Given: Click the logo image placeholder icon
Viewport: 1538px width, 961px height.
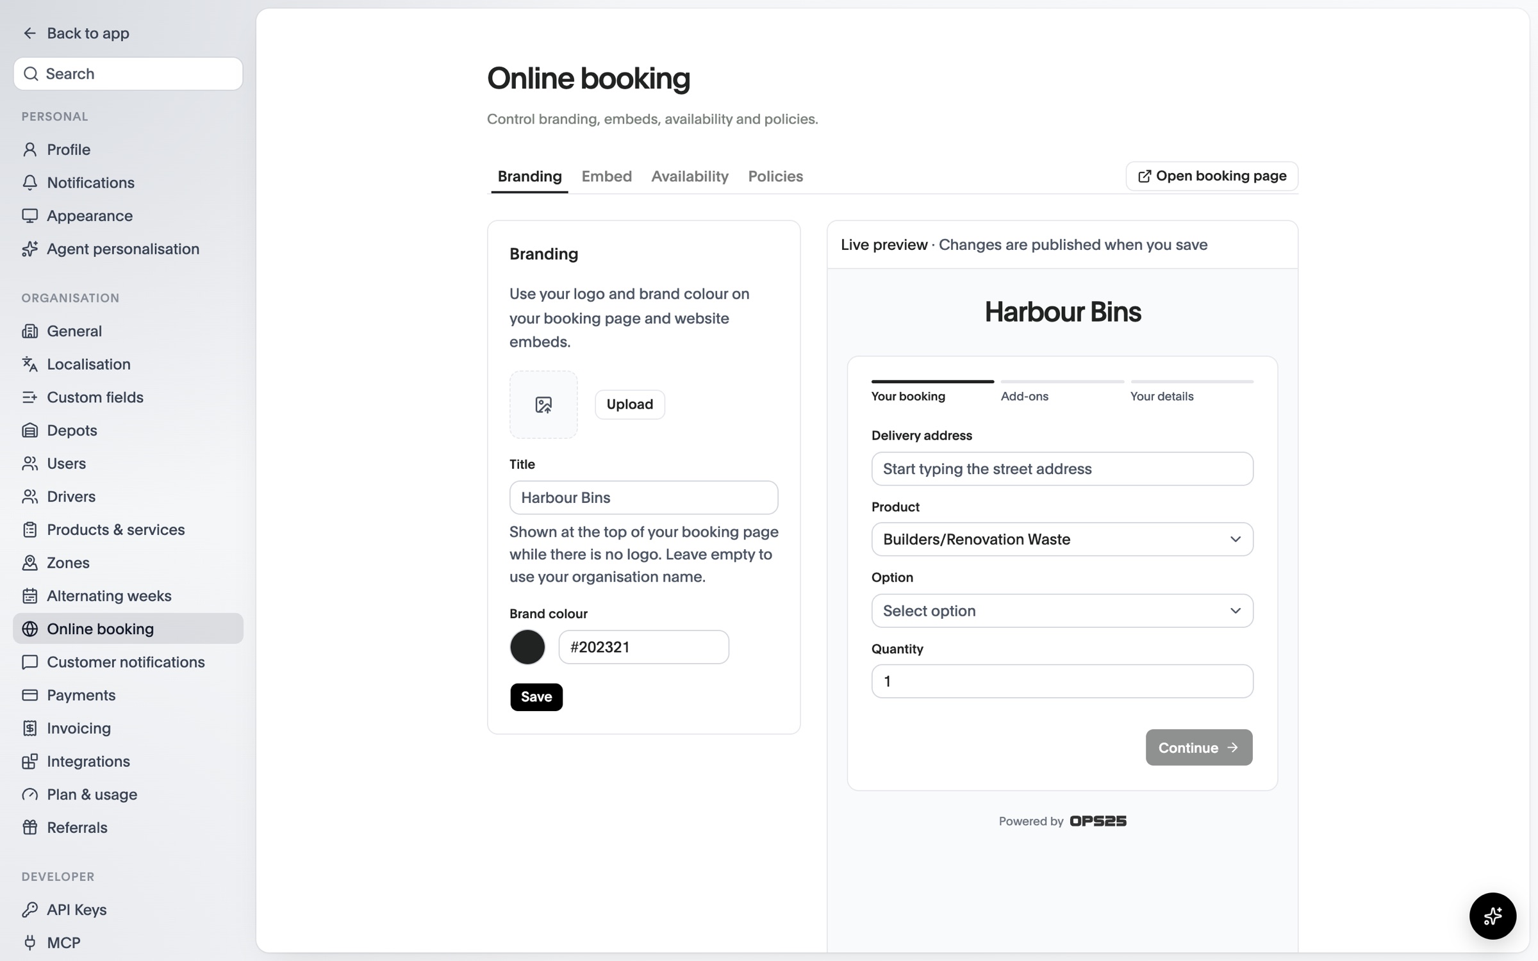Looking at the screenshot, I should (x=543, y=405).
